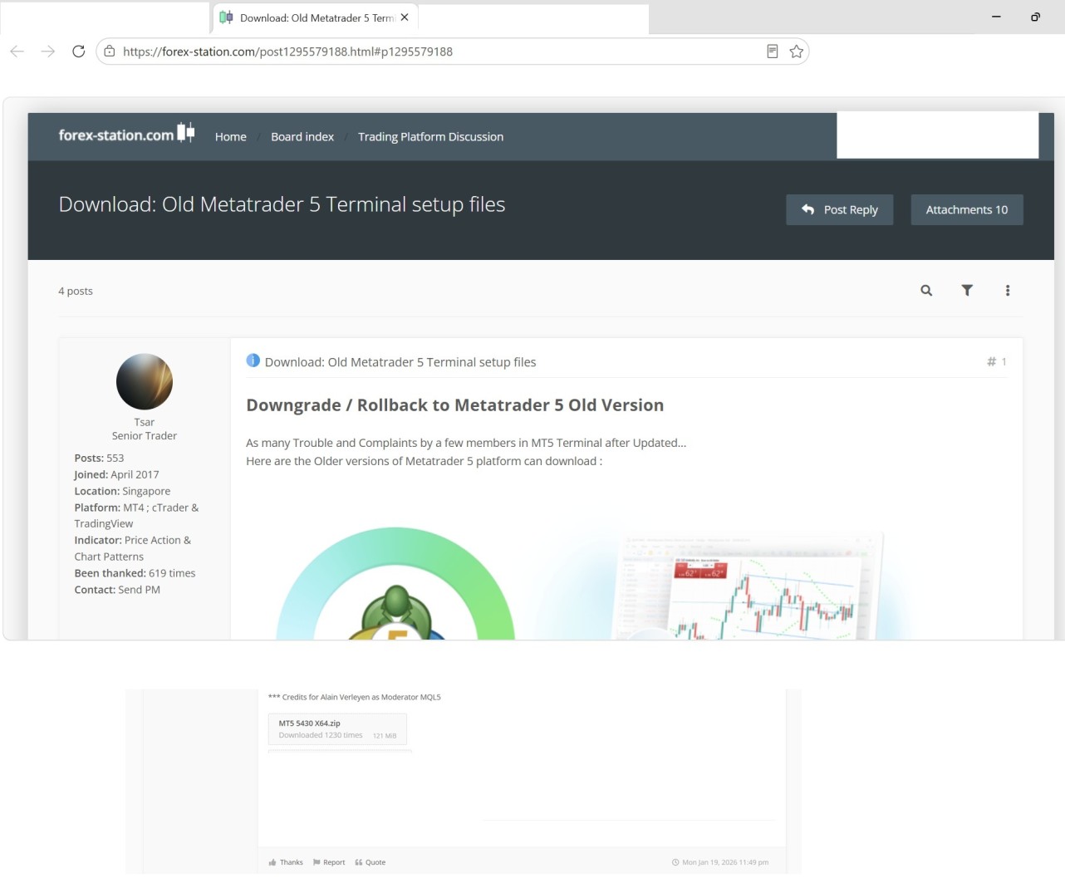Bookmark this page with the star icon
The width and height of the screenshot is (1065, 883).
[x=797, y=52]
